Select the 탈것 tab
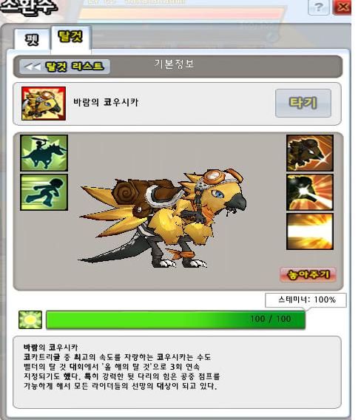The width and height of the screenshot is (361, 420). coord(71,38)
